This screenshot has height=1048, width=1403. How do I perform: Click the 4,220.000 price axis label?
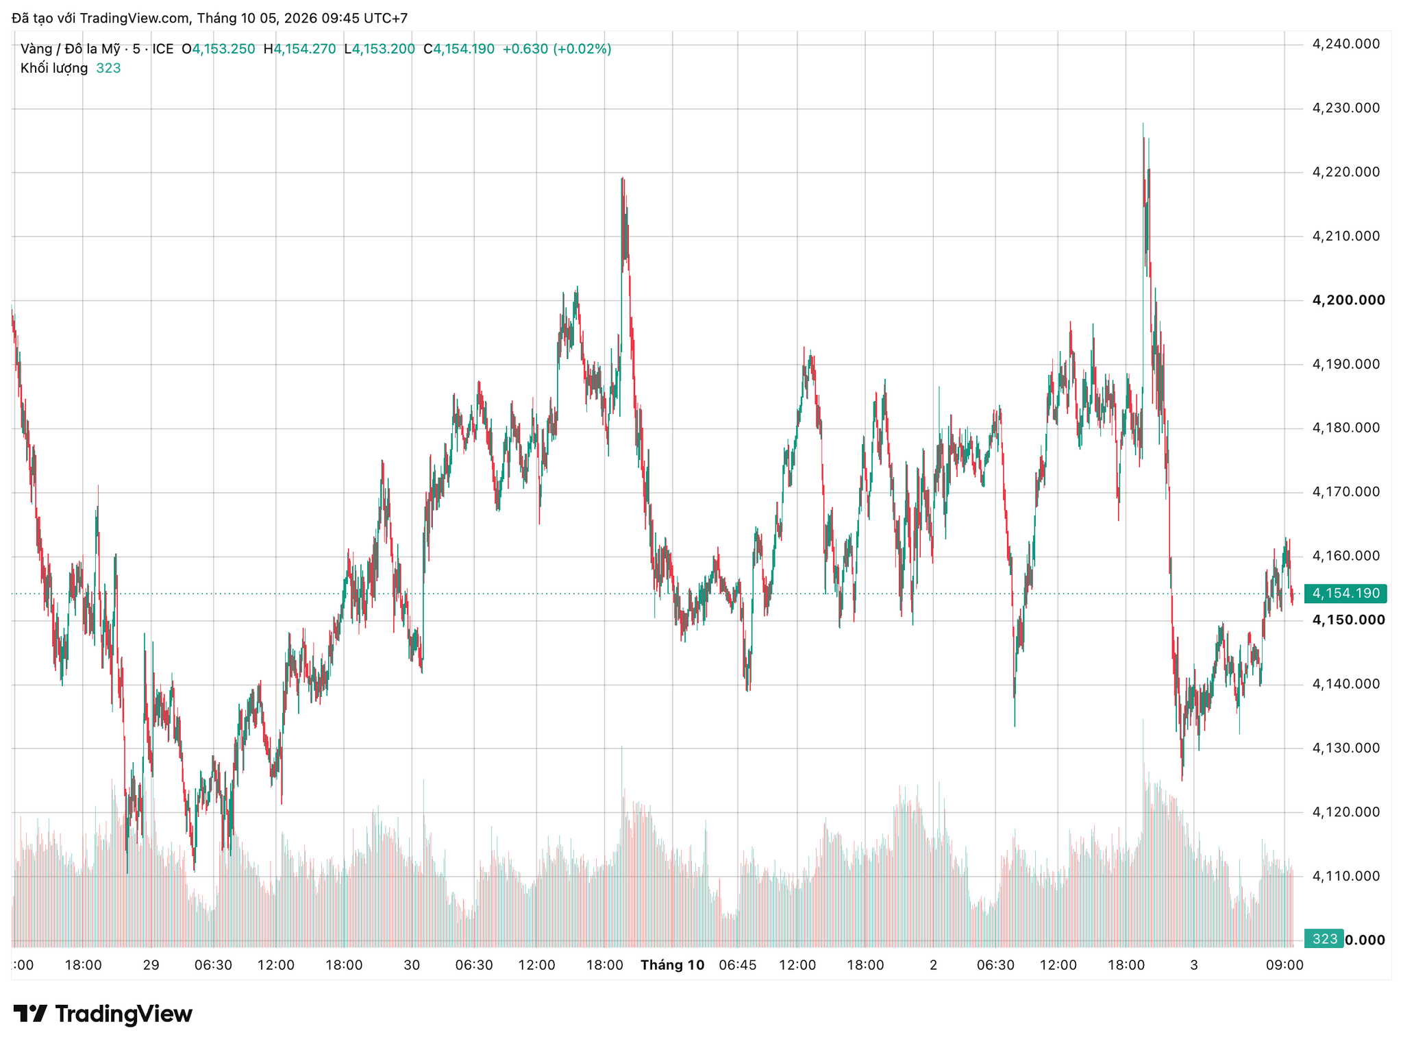[1345, 172]
